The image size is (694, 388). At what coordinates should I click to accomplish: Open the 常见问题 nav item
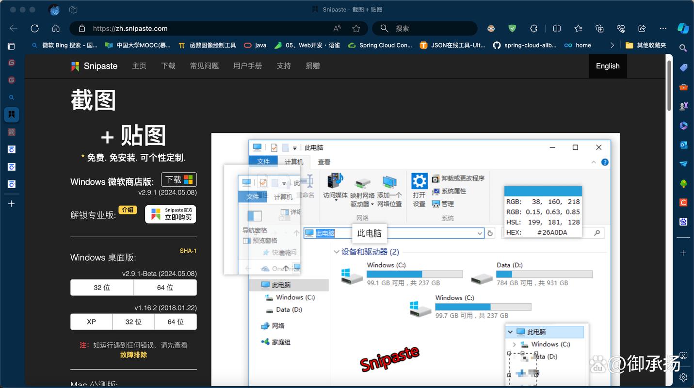tap(204, 65)
